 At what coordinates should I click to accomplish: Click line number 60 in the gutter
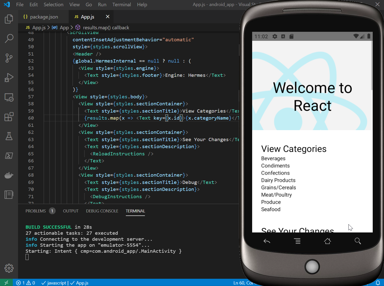(31, 118)
